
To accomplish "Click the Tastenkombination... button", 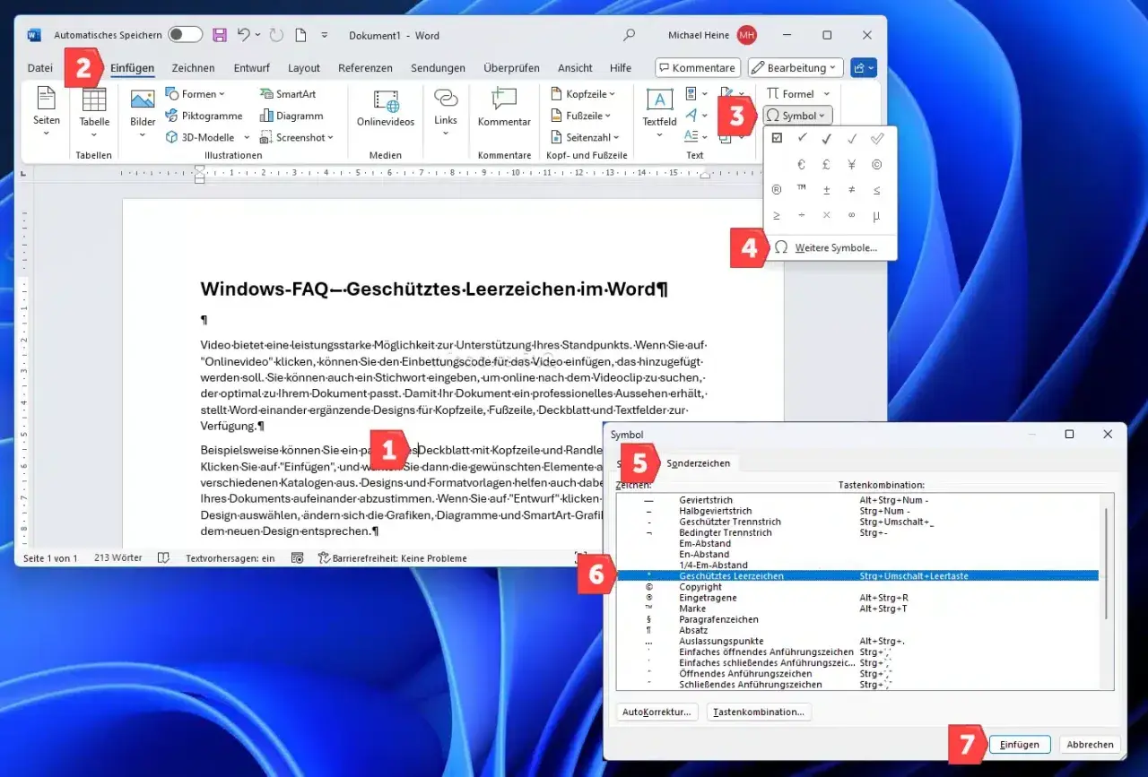I will [x=759, y=712].
